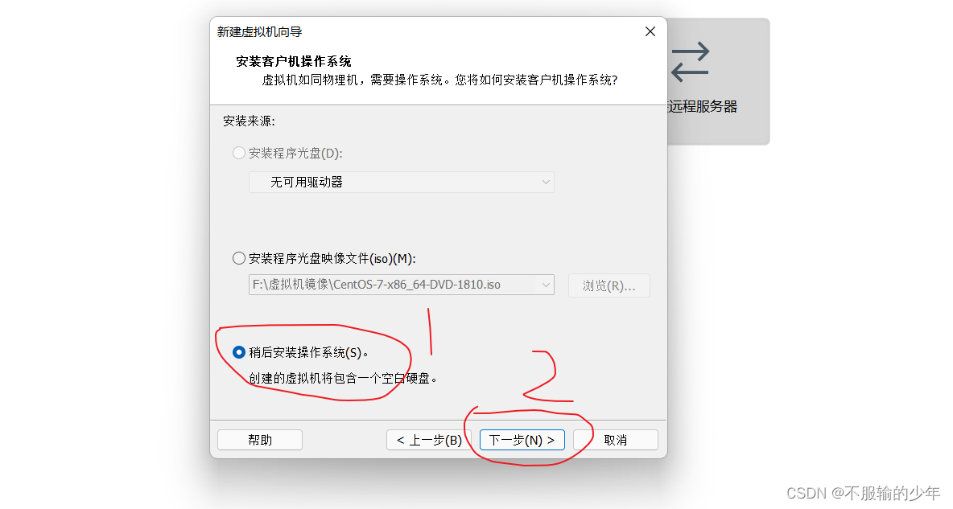
Task: Return with the 上一步(B) button
Action: [x=429, y=440]
